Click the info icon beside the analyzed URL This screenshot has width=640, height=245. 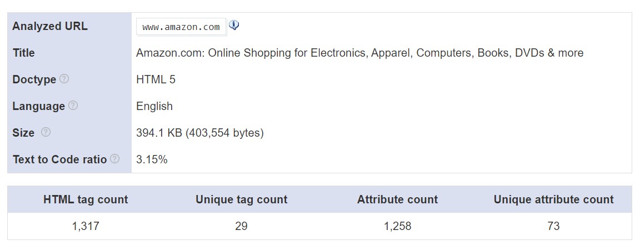tap(234, 25)
